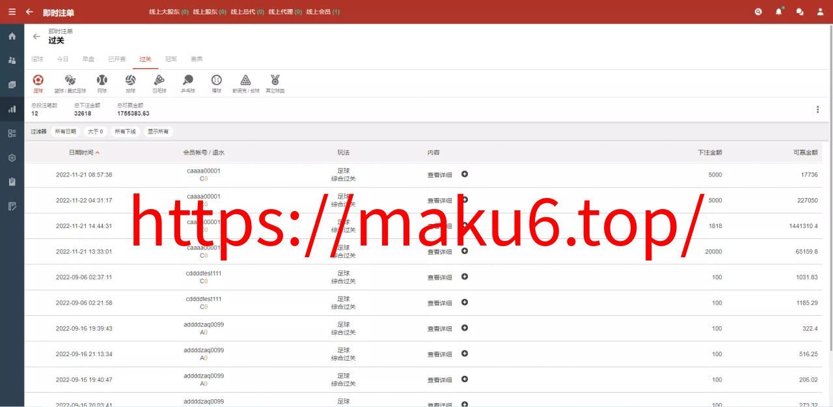
Task: Switch to the 今日 tab
Action: pyautogui.click(x=62, y=59)
